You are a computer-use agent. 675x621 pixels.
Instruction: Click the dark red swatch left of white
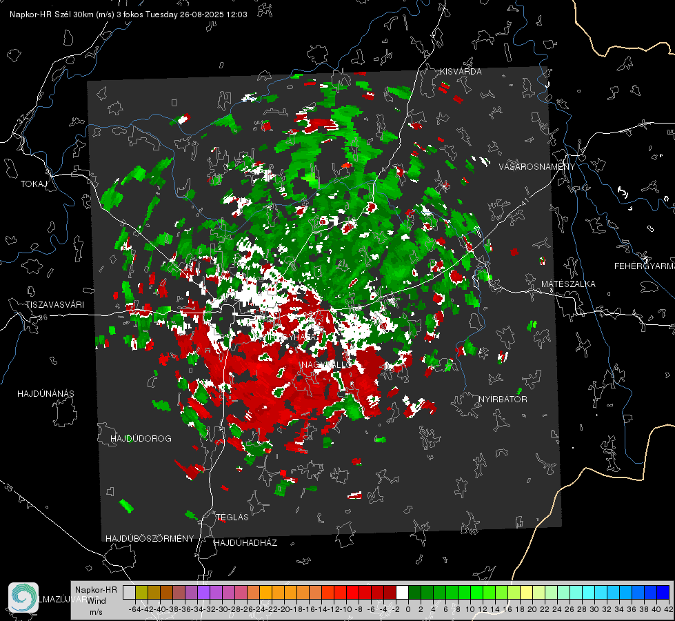point(390,592)
